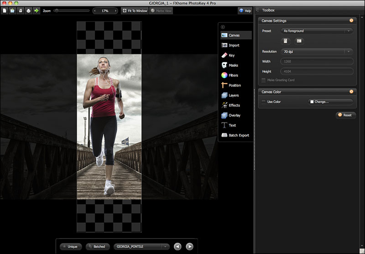Toggle the Matte View button
The width and height of the screenshot is (365, 254).
click(x=161, y=11)
